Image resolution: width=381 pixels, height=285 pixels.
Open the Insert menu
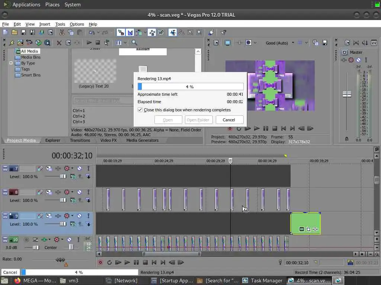(x=45, y=24)
